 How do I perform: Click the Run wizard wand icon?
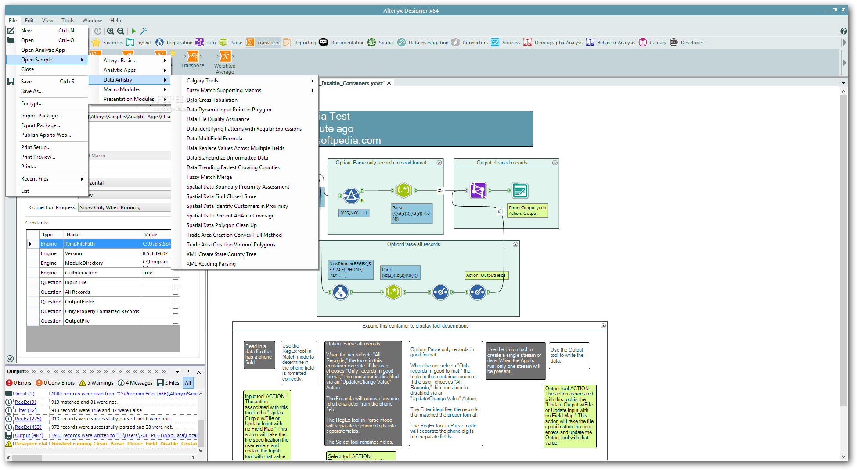pos(144,31)
